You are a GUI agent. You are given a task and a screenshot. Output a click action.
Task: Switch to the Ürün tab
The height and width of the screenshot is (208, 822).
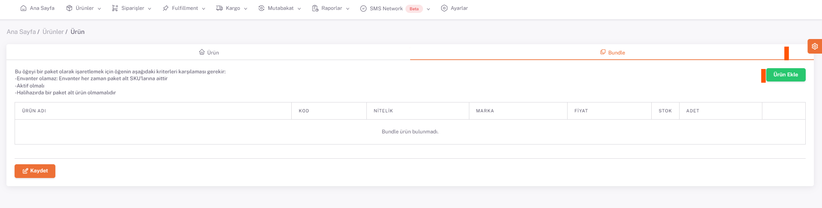coord(209,52)
